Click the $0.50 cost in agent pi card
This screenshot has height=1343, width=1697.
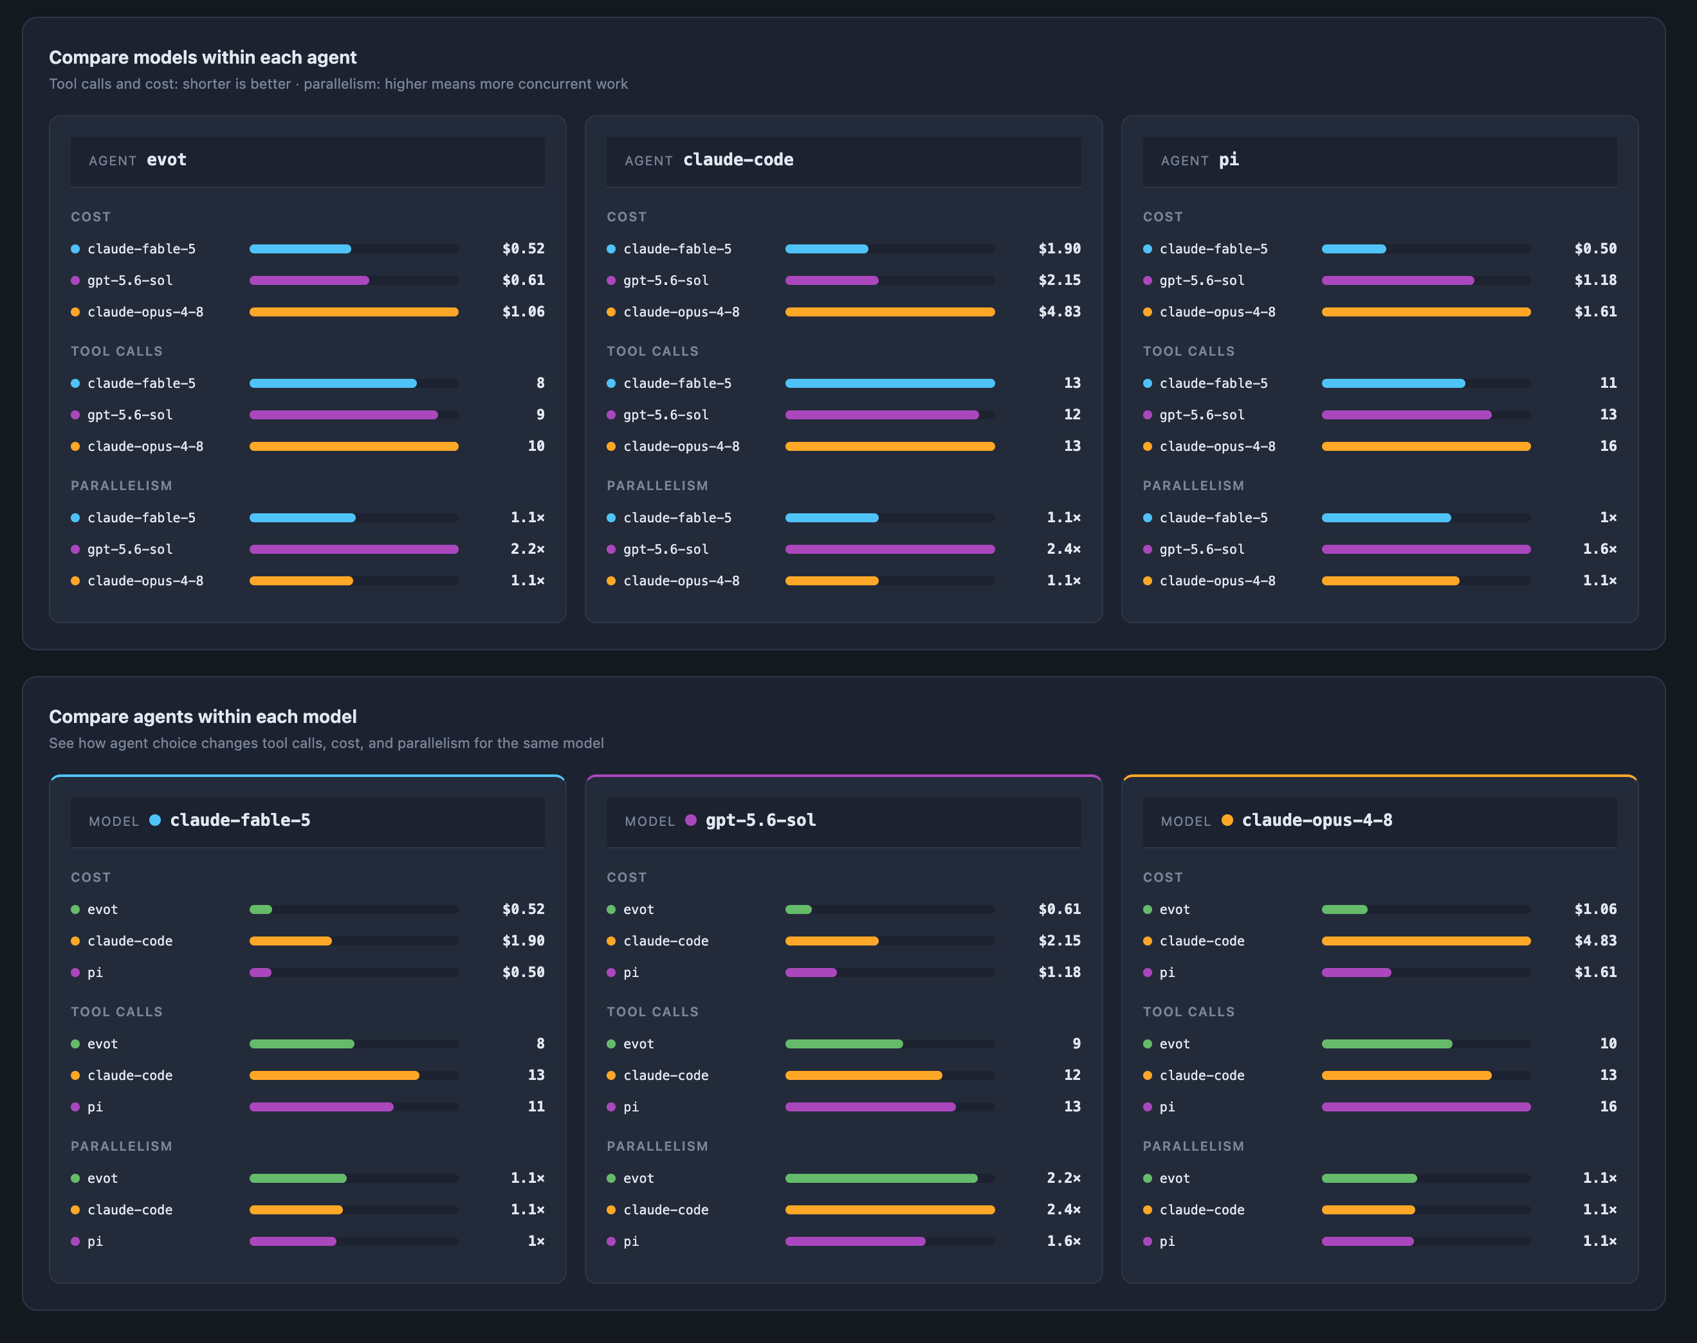[1595, 248]
